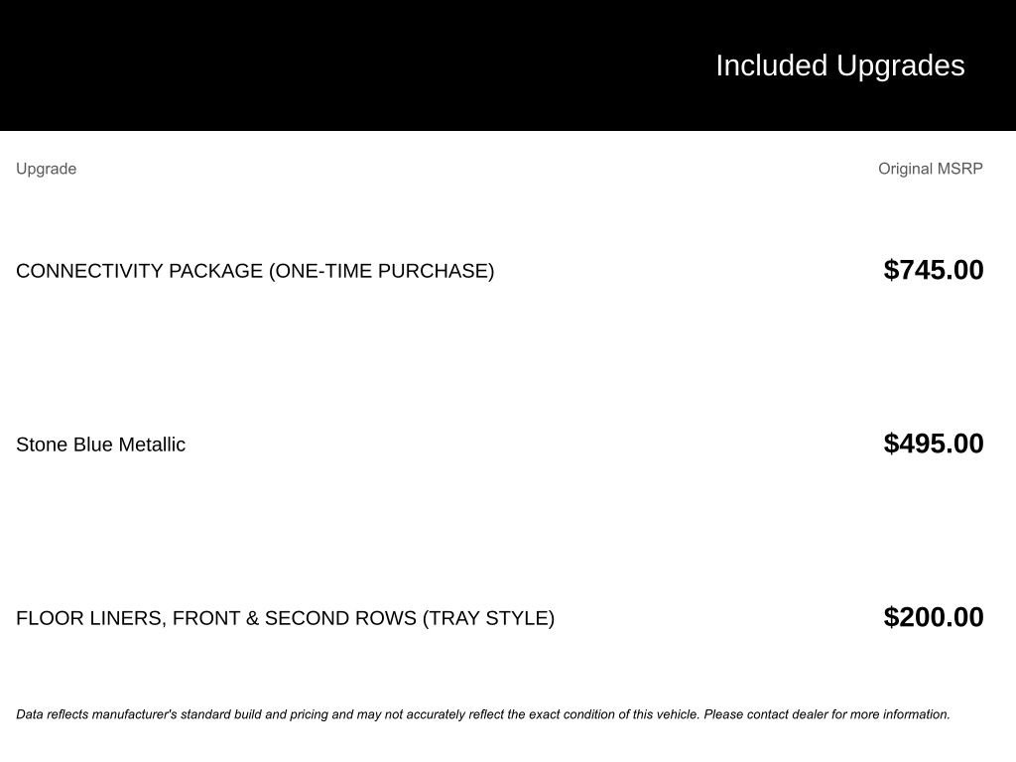Click the word Stone in the paint name
The width and height of the screenshot is (1016, 762).
[x=42, y=444]
